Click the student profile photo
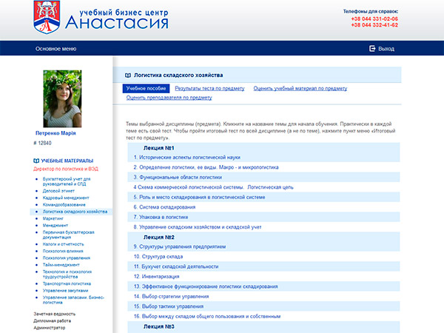 62,98
